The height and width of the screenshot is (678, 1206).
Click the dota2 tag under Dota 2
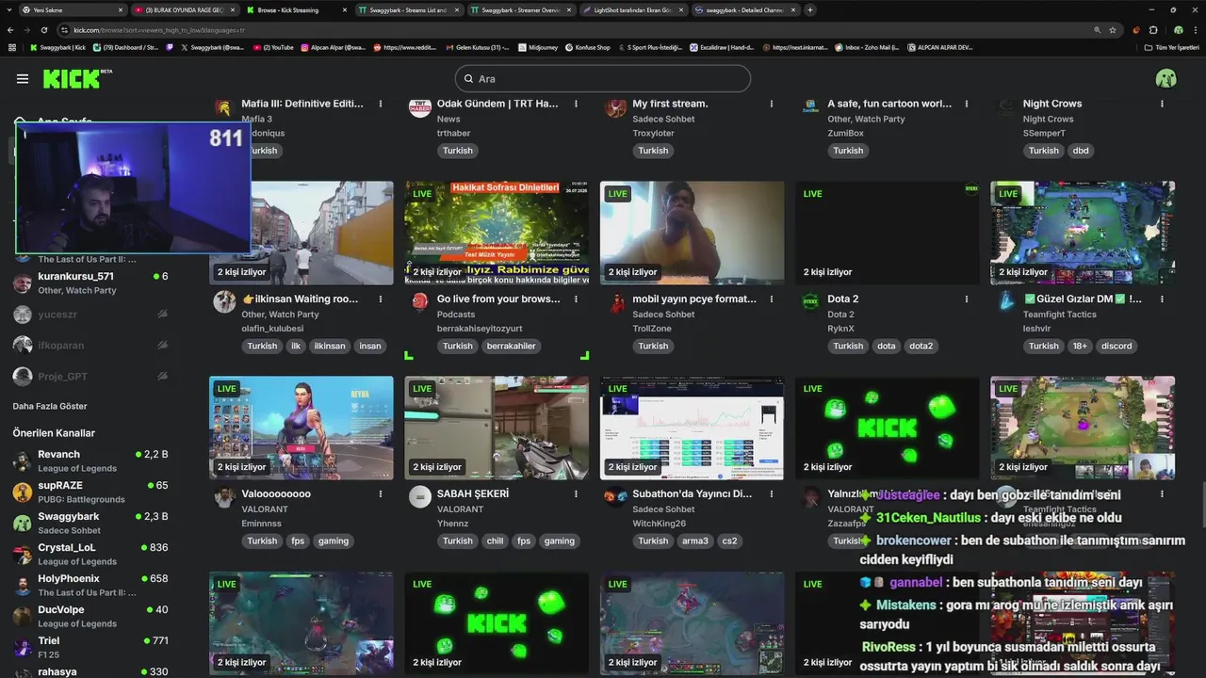[921, 346]
